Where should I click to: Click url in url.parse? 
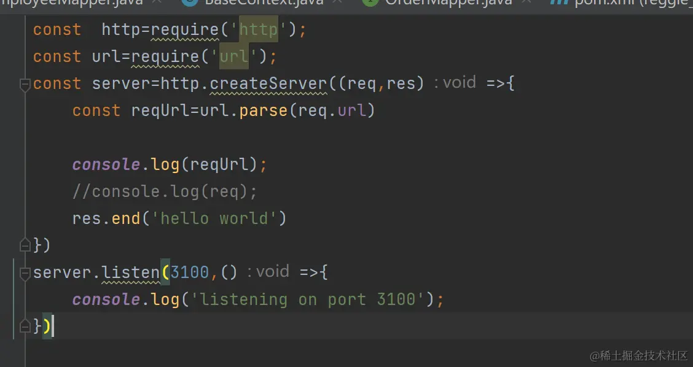(x=214, y=111)
